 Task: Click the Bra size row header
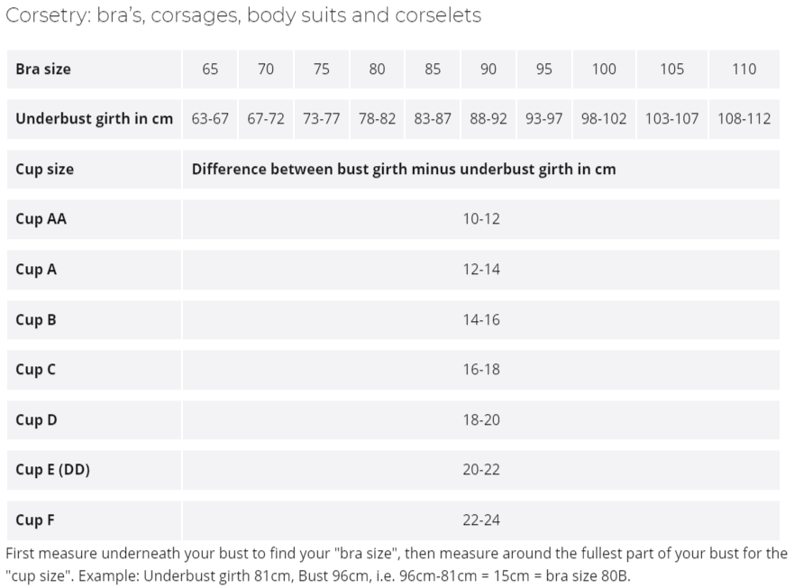point(43,69)
